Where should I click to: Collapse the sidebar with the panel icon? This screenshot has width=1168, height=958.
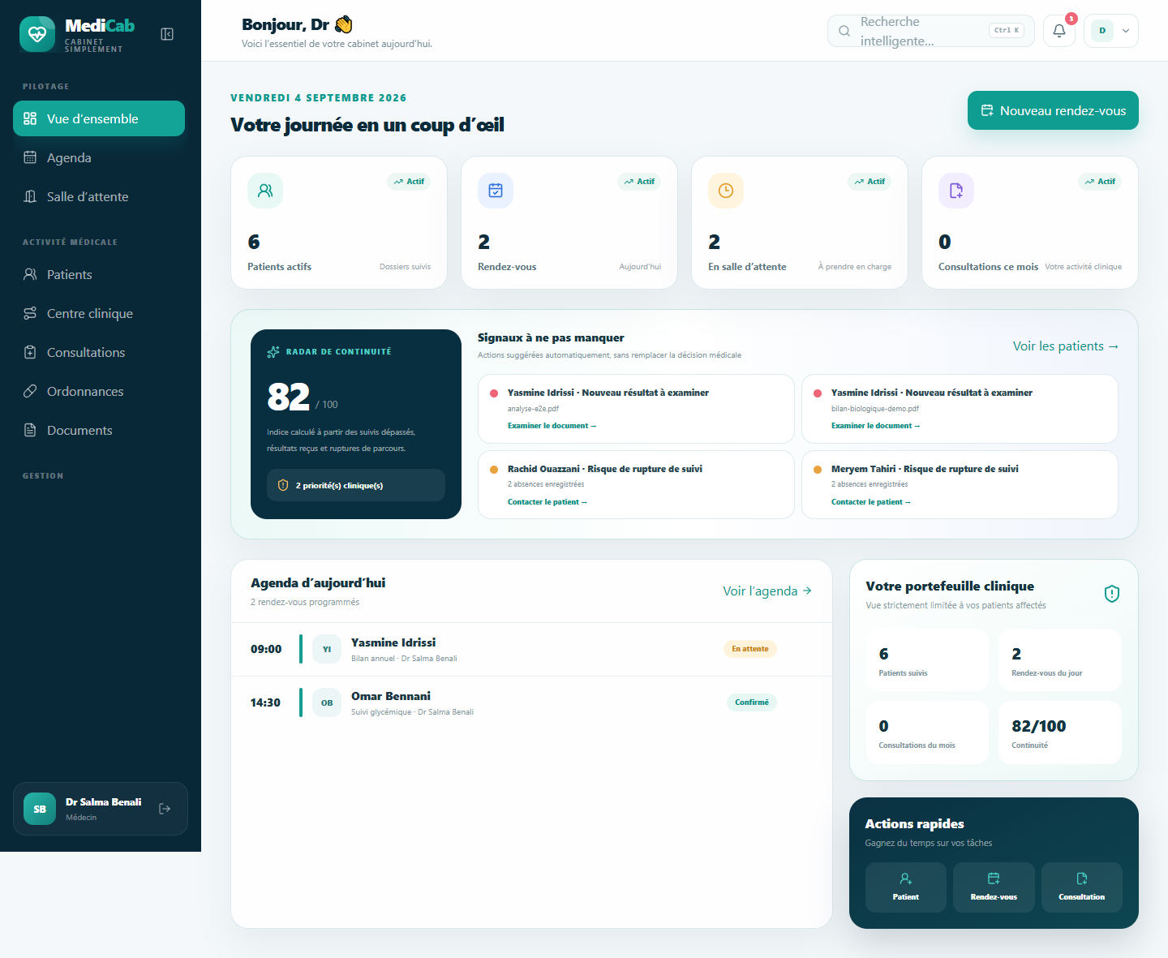[167, 34]
